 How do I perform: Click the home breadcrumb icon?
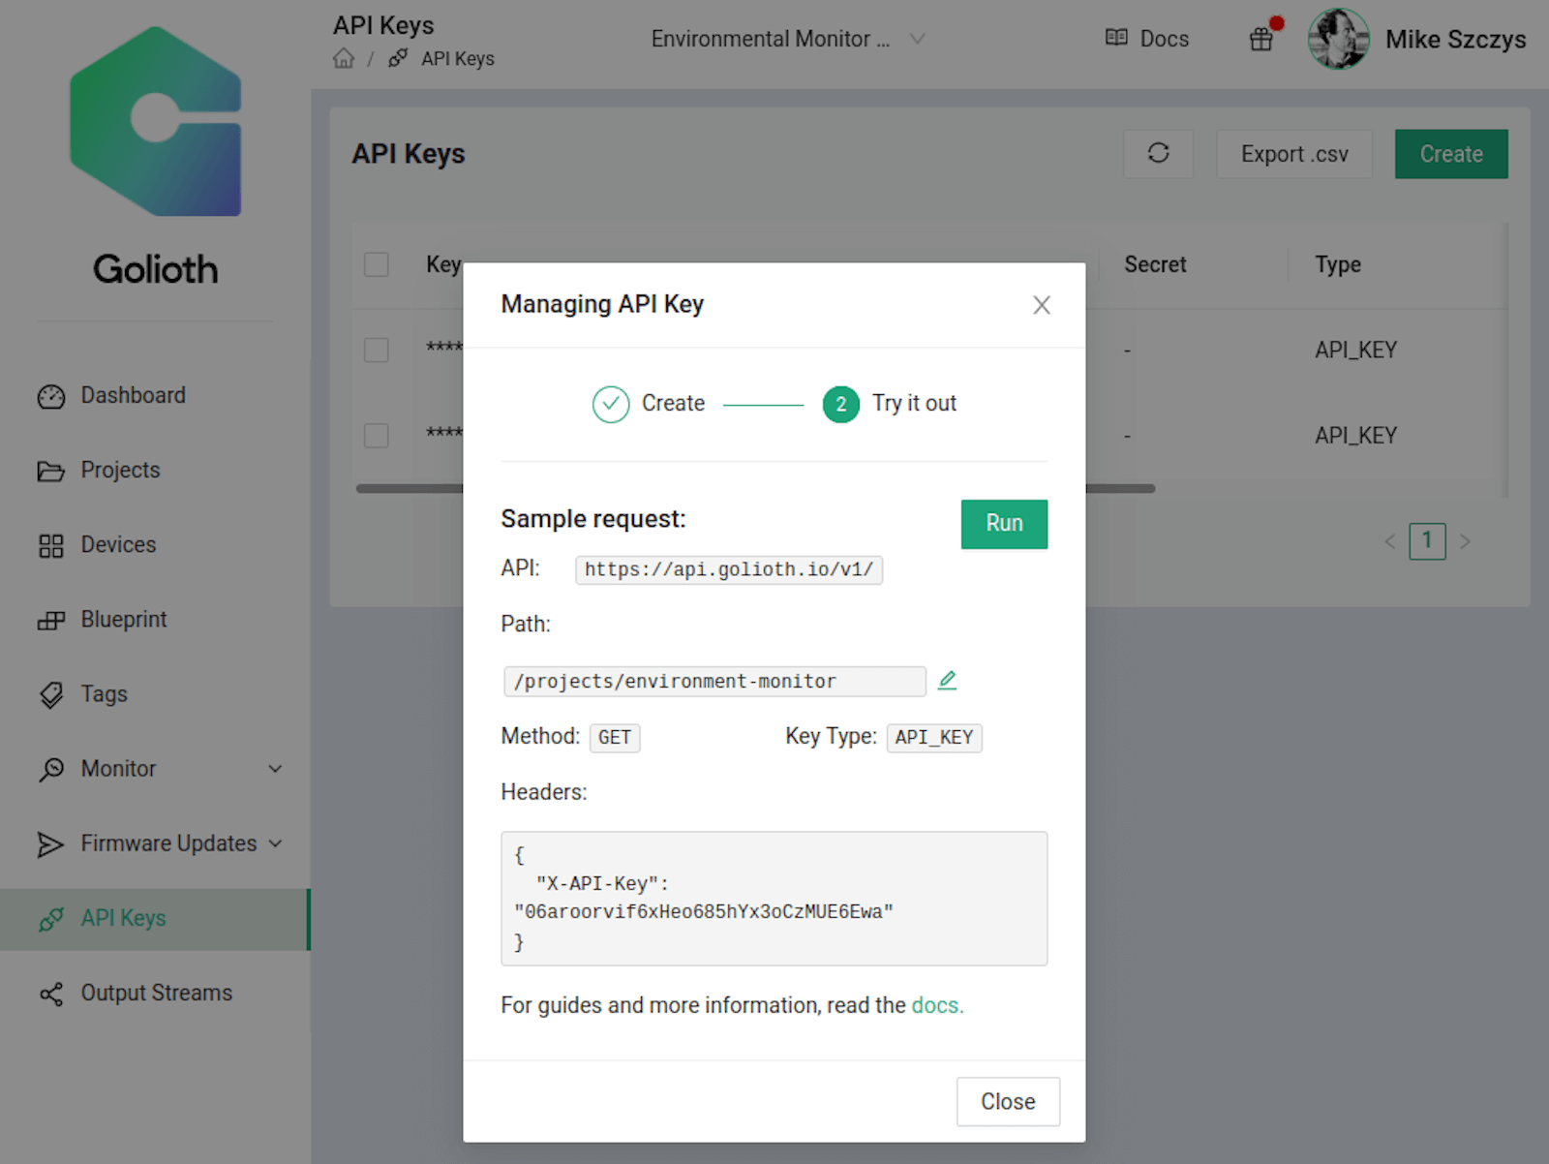pyautogui.click(x=344, y=59)
